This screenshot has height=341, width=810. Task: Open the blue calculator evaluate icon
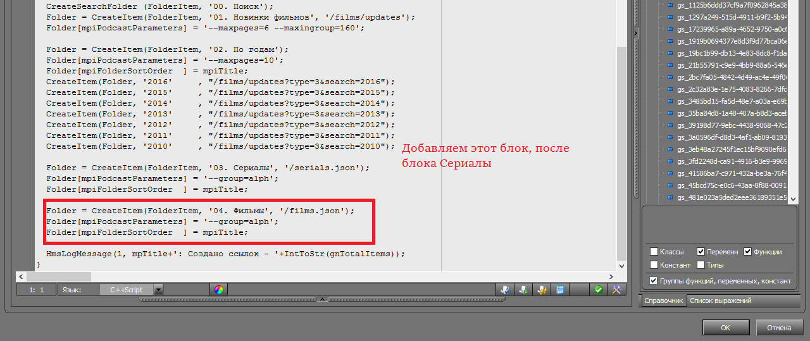560,290
